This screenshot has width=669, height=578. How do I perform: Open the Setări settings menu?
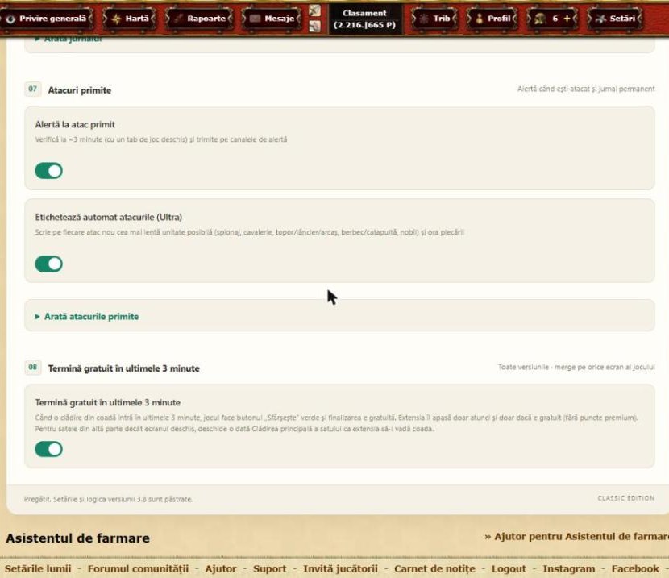pyautogui.click(x=616, y=19)
